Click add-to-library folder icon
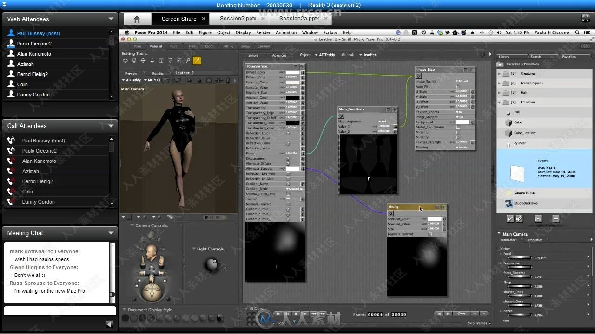This screenshot has width=595, height=334. pos(538,218)
